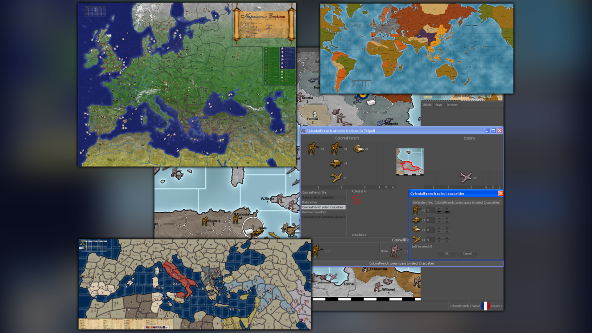
Task: Select 'ColonialFrench fire' battle step
Action: point(323,192)
